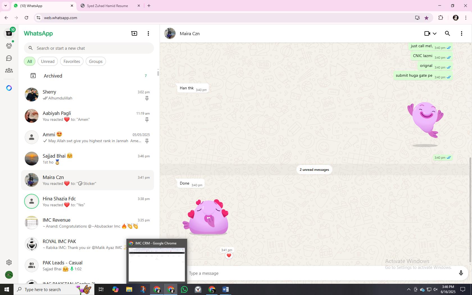Open the Chrome extensions puzzle icon
472x295 pixels.
point(441,18)
